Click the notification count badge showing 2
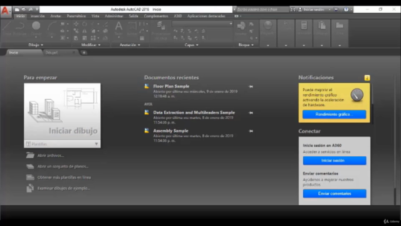The image size is (401, 226). [367, 78]
